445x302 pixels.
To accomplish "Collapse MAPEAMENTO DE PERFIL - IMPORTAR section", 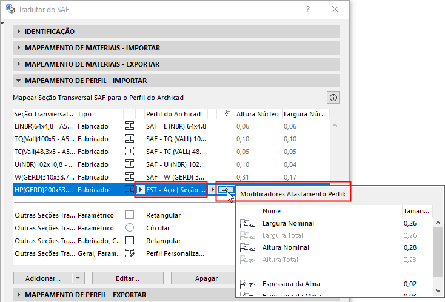I will 176,81.
